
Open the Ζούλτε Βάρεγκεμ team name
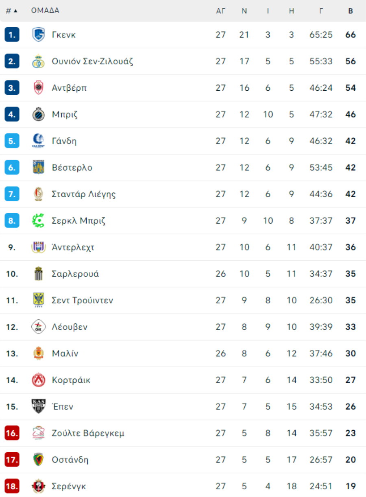88,433
